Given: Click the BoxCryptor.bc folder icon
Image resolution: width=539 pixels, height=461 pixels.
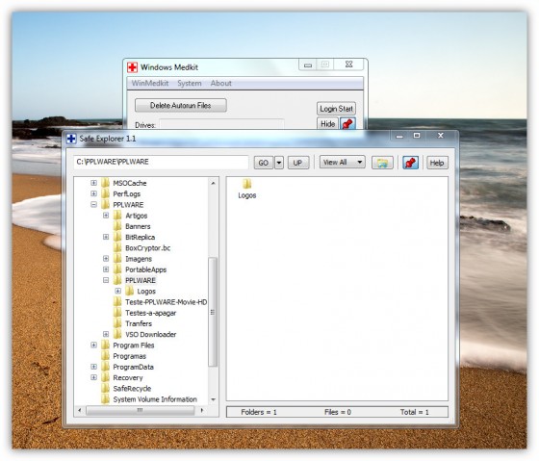Looking at the screenshot, I should [117, 248].
